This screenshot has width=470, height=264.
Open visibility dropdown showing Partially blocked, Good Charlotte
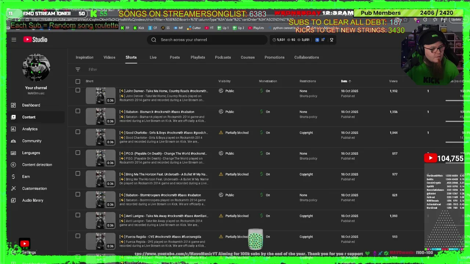[x=237, y=133]
